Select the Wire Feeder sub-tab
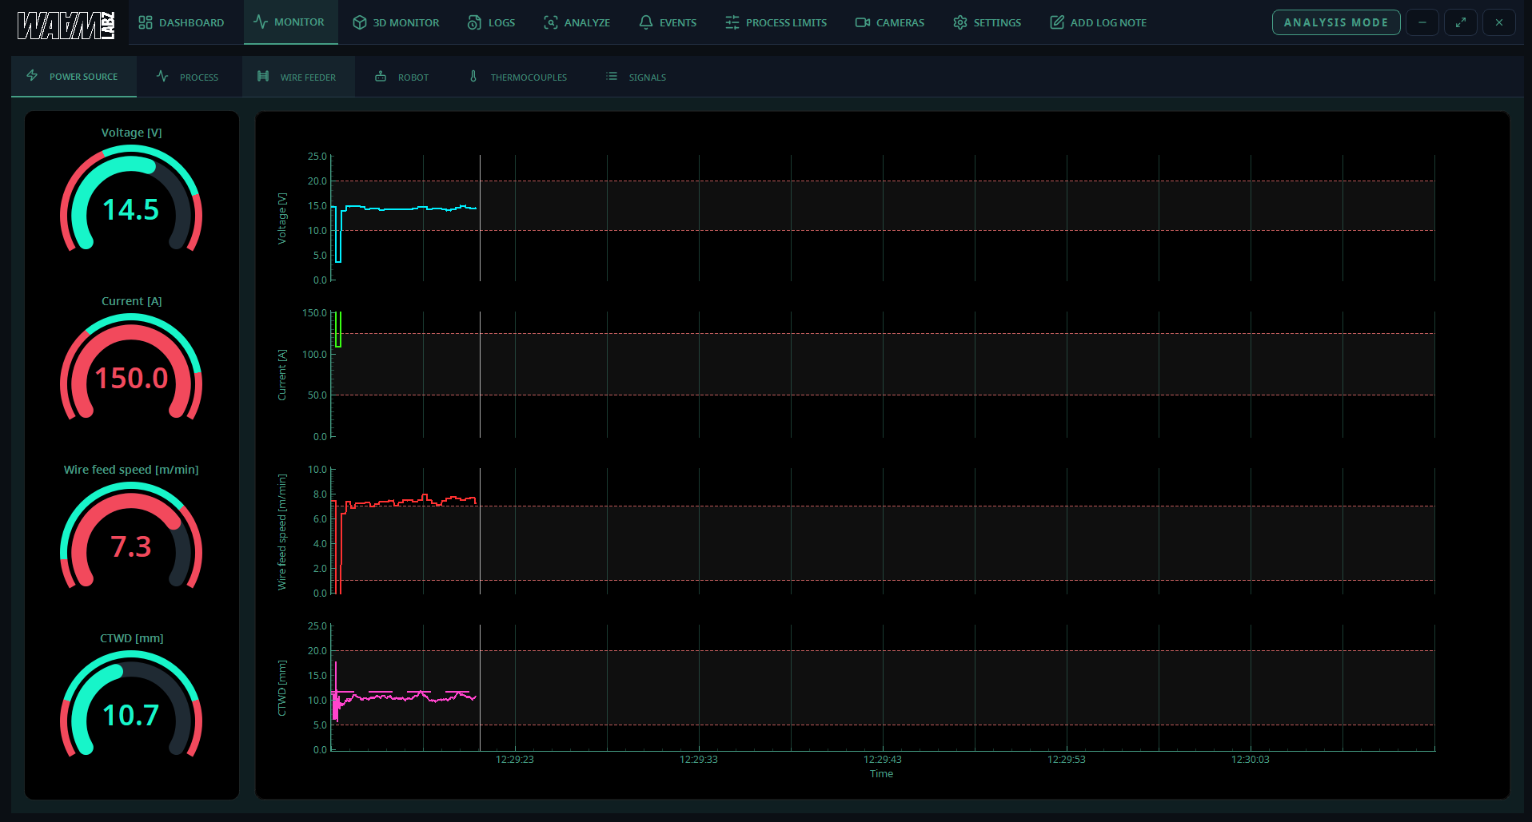Image resolution: width=1532 pixels, height=822 pixels. 298,77
